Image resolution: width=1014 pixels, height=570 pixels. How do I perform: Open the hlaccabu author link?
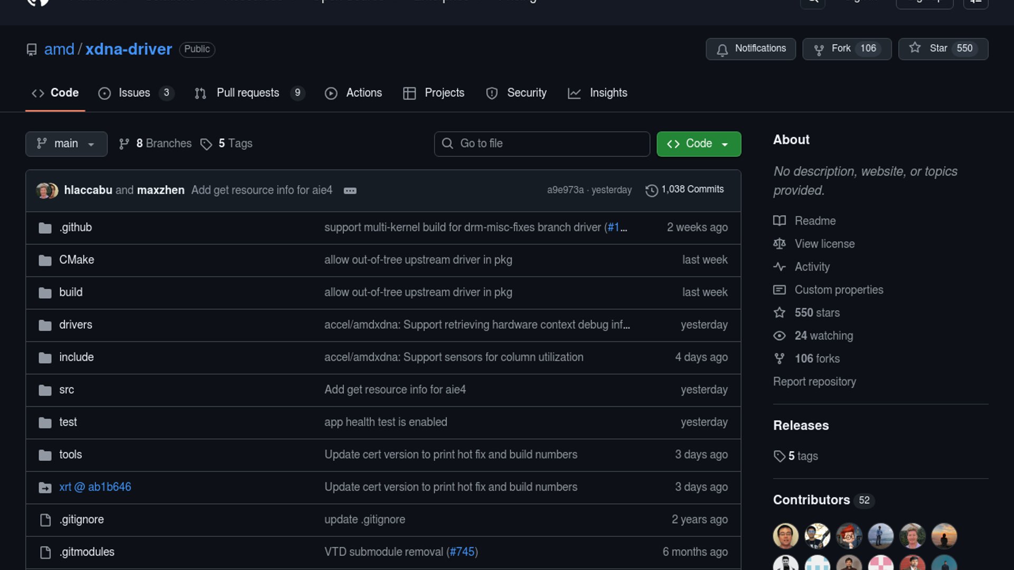(x=88, y=190)
